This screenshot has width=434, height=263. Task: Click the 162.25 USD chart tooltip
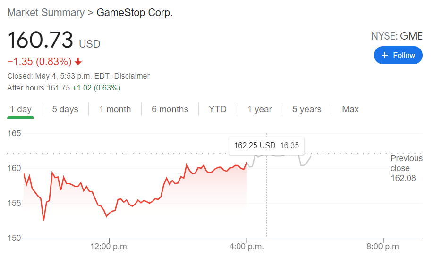(267, 145)
